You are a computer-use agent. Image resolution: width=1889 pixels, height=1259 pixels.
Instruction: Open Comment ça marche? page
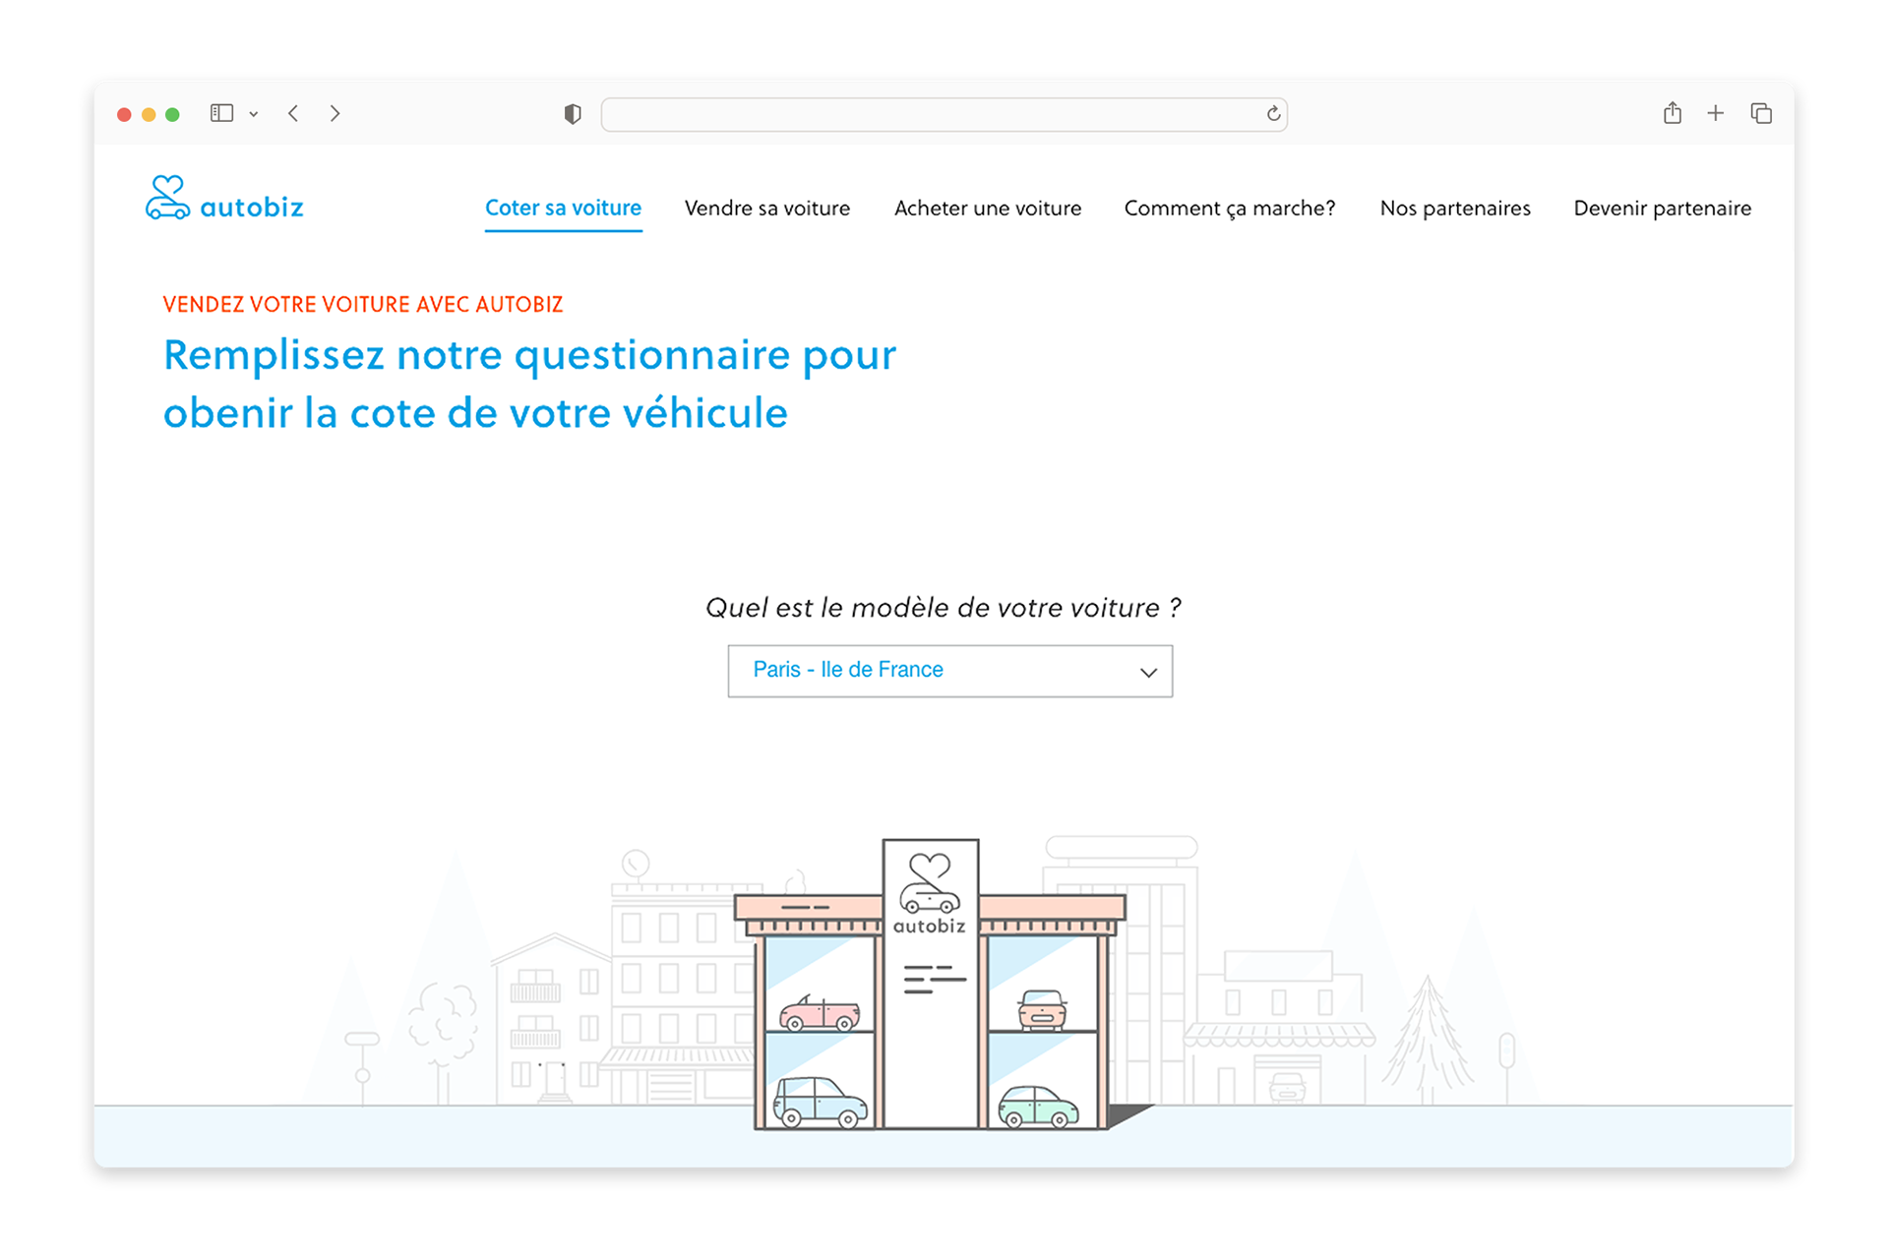tap(1230, 209)
